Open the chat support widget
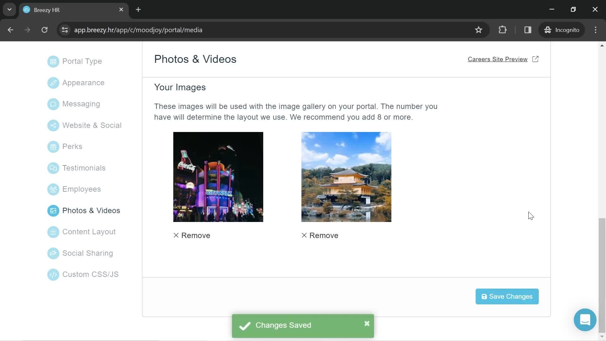606x341 pixels. click(585, 320)
